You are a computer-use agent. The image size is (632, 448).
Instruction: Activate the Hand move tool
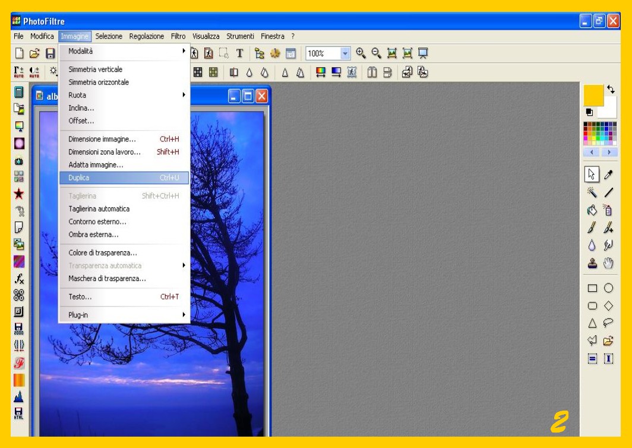click(x=608, y=263)
